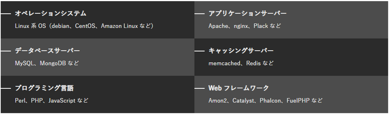Click the オペレーションシステム heading

[51, 13]
